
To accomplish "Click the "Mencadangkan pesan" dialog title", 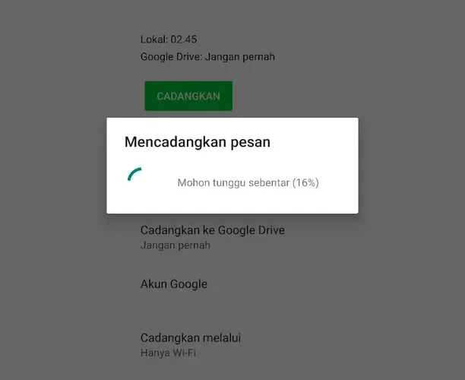I will [198, 142].
